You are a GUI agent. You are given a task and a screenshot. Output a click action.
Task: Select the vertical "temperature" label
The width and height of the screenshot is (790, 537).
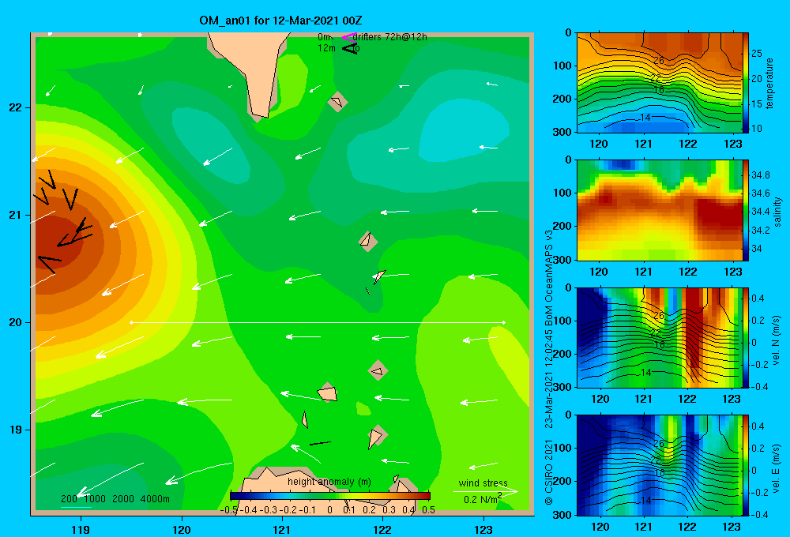point(769,83)
